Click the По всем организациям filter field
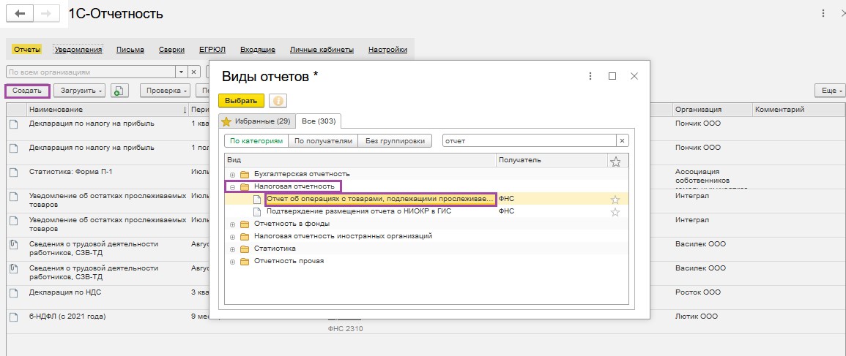The image size is (846, 356). click(90, 72)
